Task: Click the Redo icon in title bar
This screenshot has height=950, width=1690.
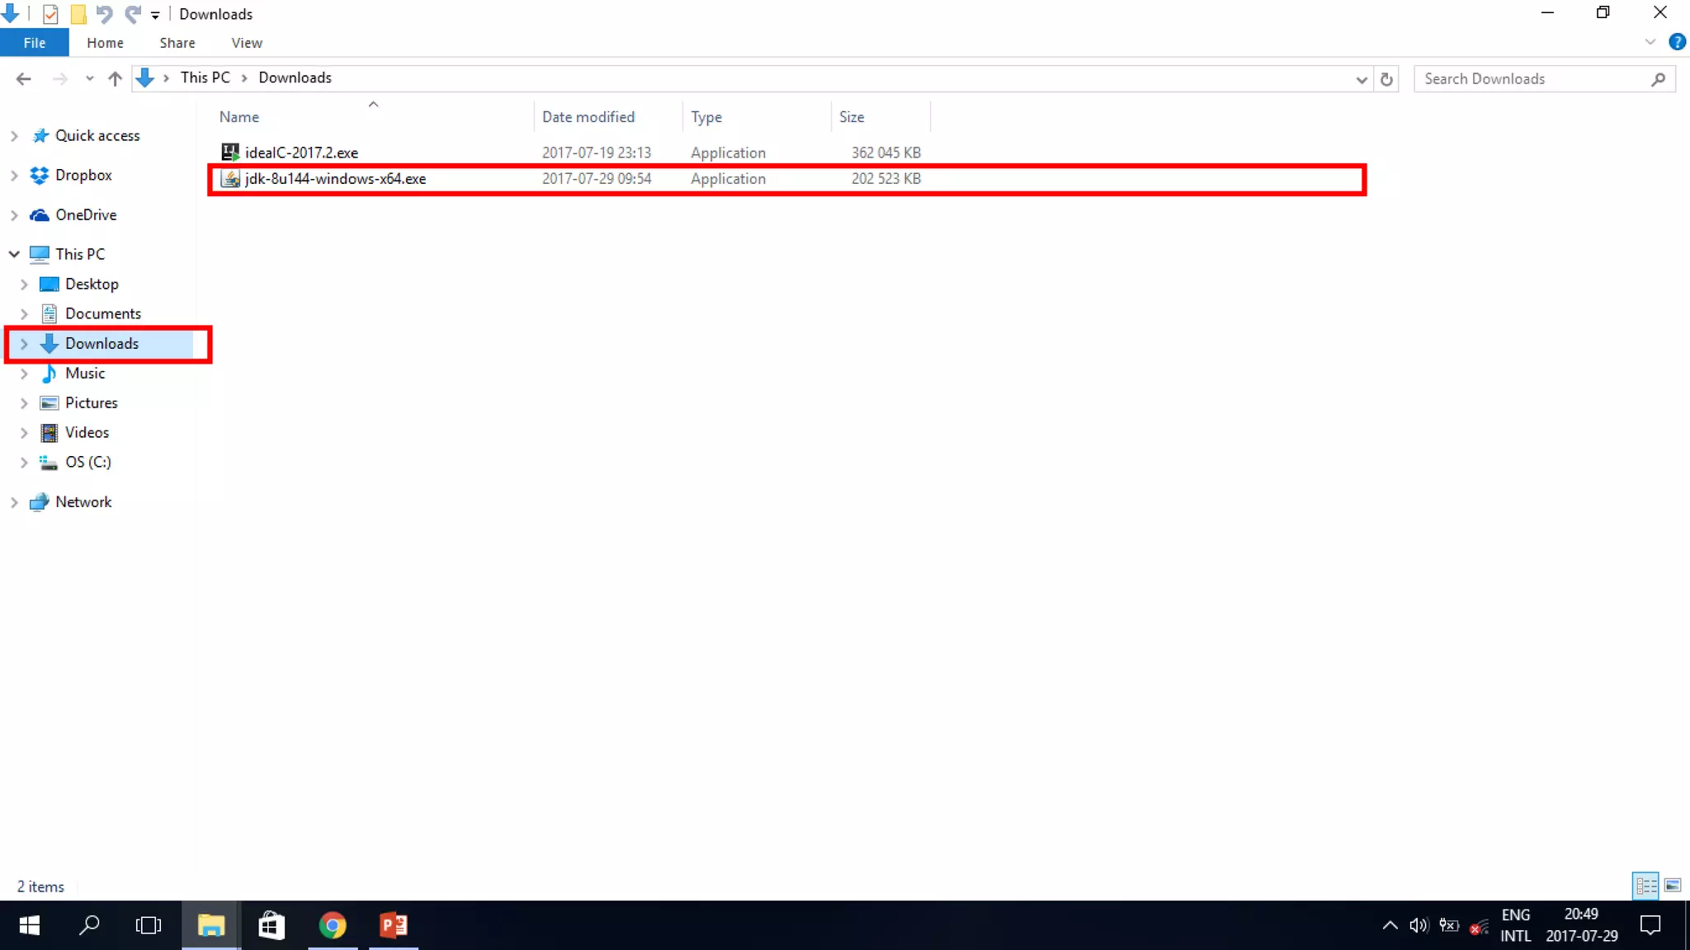Action: coord(132,14)
